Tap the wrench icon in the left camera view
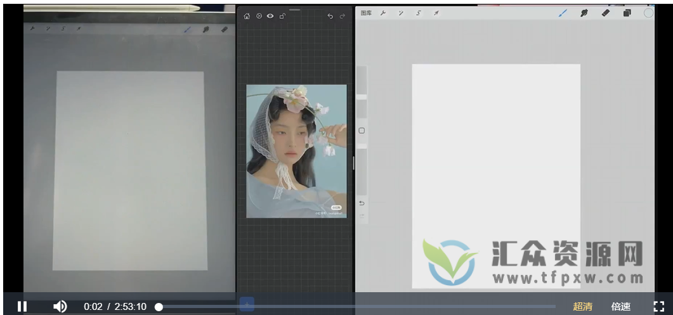The width and height of the screenshot is (673, 315). click(x=32, y=29)
